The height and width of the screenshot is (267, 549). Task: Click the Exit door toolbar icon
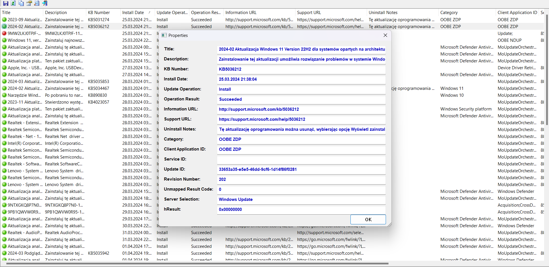click(45, 3)
